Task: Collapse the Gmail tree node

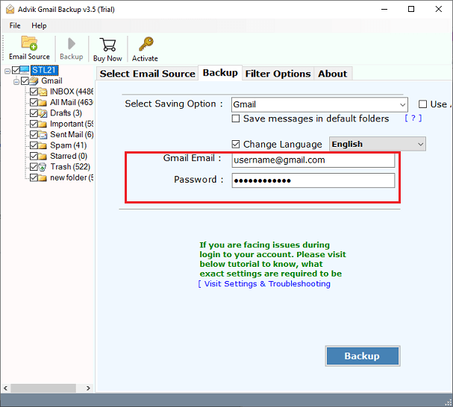Action: click(x=16, y=81)
